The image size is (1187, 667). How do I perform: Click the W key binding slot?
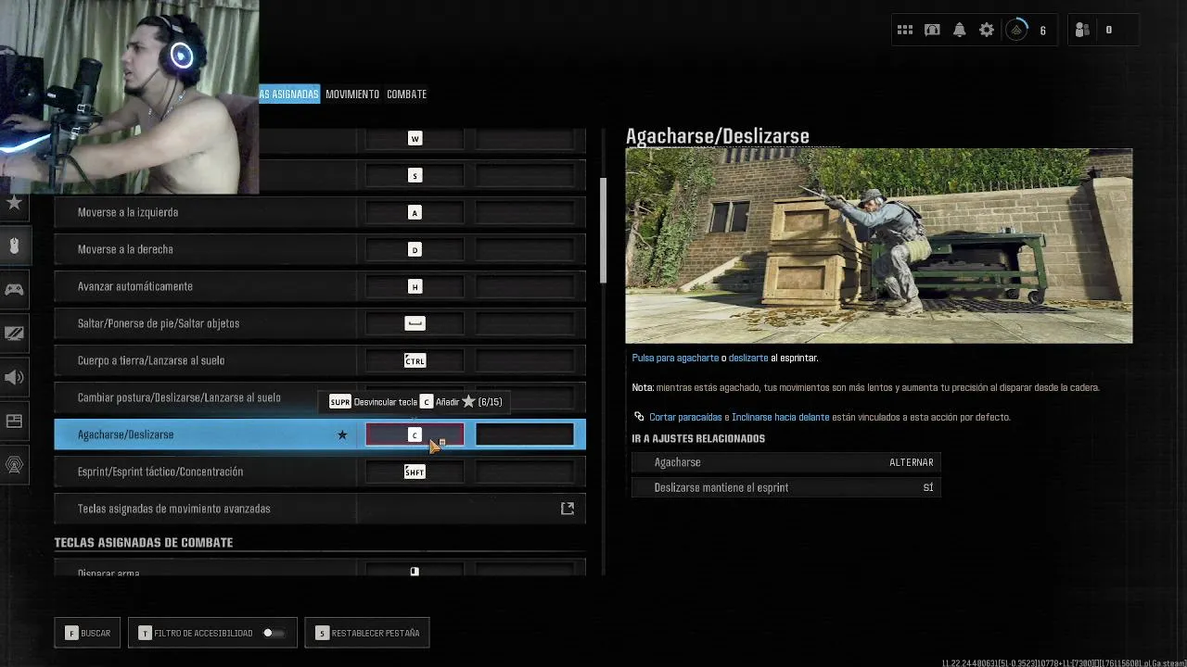click(415, 139)
